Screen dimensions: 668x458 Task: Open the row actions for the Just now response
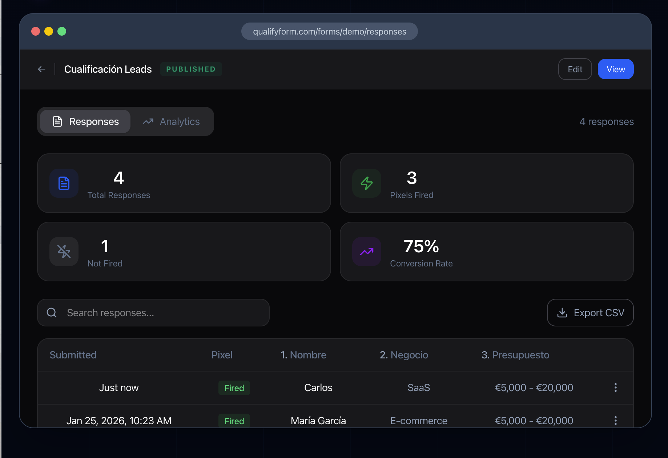(615, 387)
